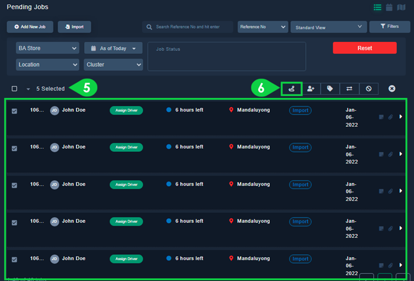Toggle the select-all checkbox beside 5 Selected
The image size is (414, 281).
pyautogui.click(x=15, y=89)
